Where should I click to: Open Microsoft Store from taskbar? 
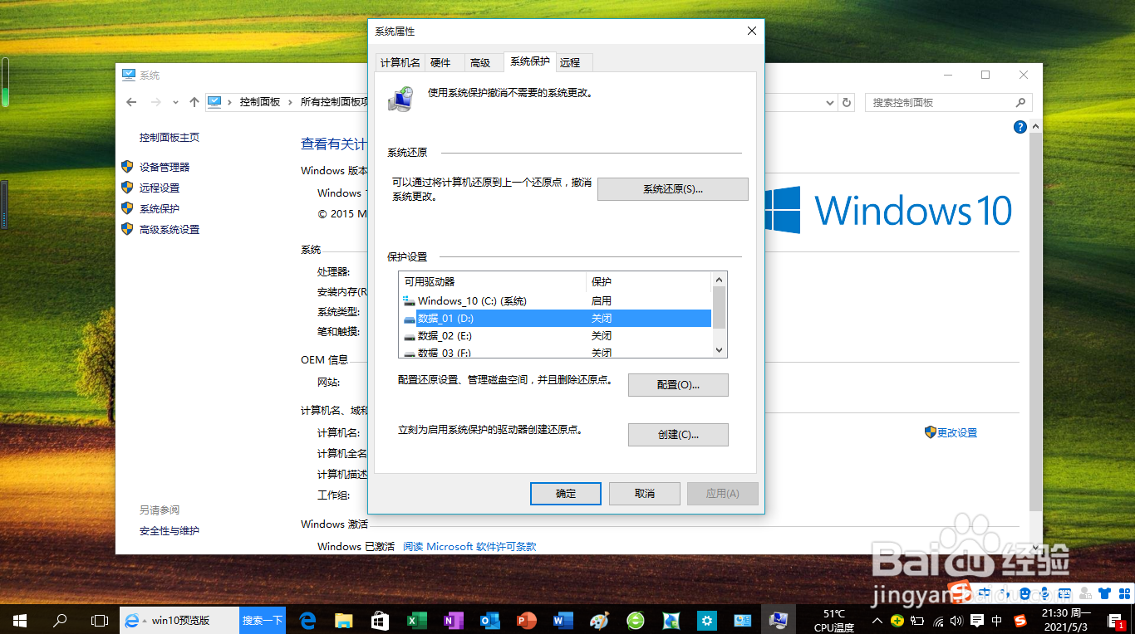pyautogui.click(x=380, y=620)
